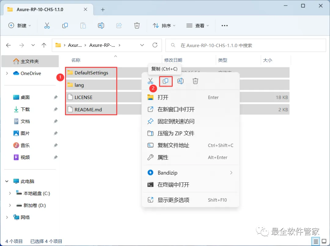Expand the 新加卷 (D:) node
The width and height of the screenshot is (330, 246).
(10, 205)
